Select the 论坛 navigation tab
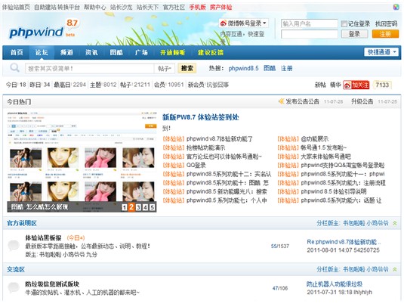404x304 pixels. (42, 52)
